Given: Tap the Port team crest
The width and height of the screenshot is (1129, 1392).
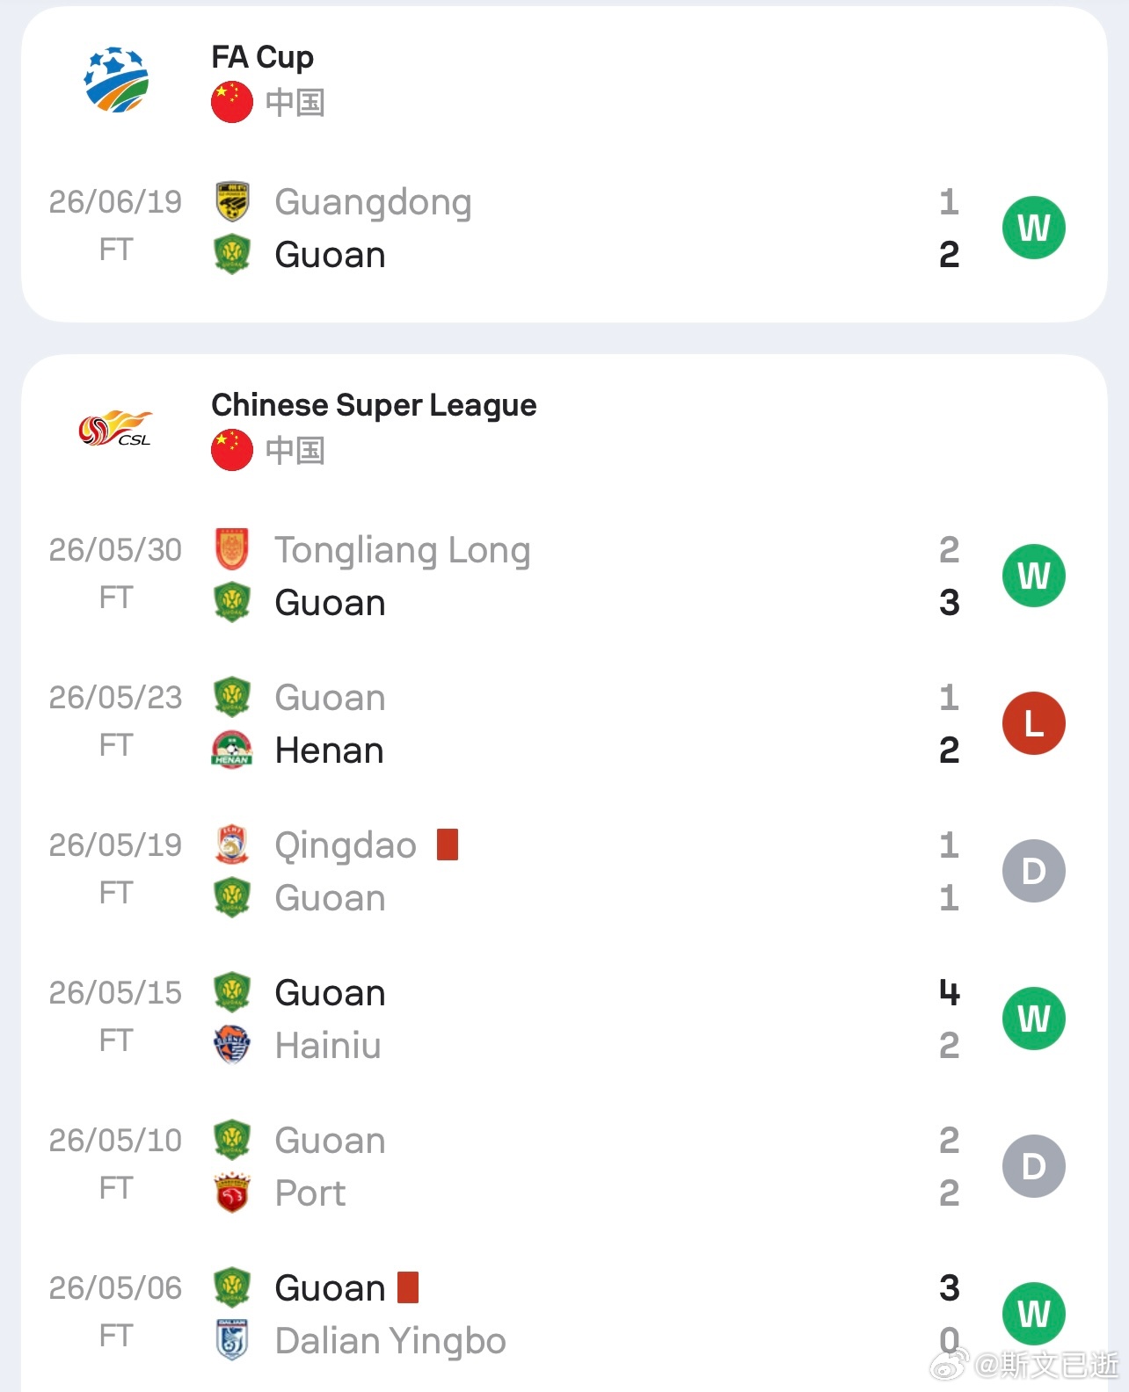Looking at the screenshot, I should [232, 1193].
